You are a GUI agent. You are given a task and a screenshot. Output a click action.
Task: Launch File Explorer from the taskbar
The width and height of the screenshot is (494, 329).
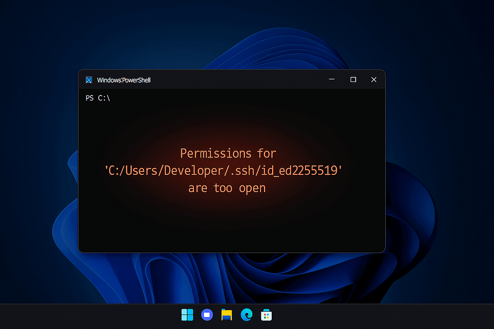[x=226, y=315]
